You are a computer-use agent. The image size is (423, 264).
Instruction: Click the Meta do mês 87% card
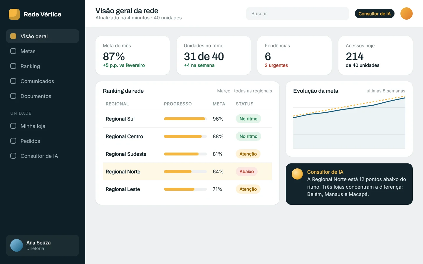pyautogui.click(x=133, y=55)
